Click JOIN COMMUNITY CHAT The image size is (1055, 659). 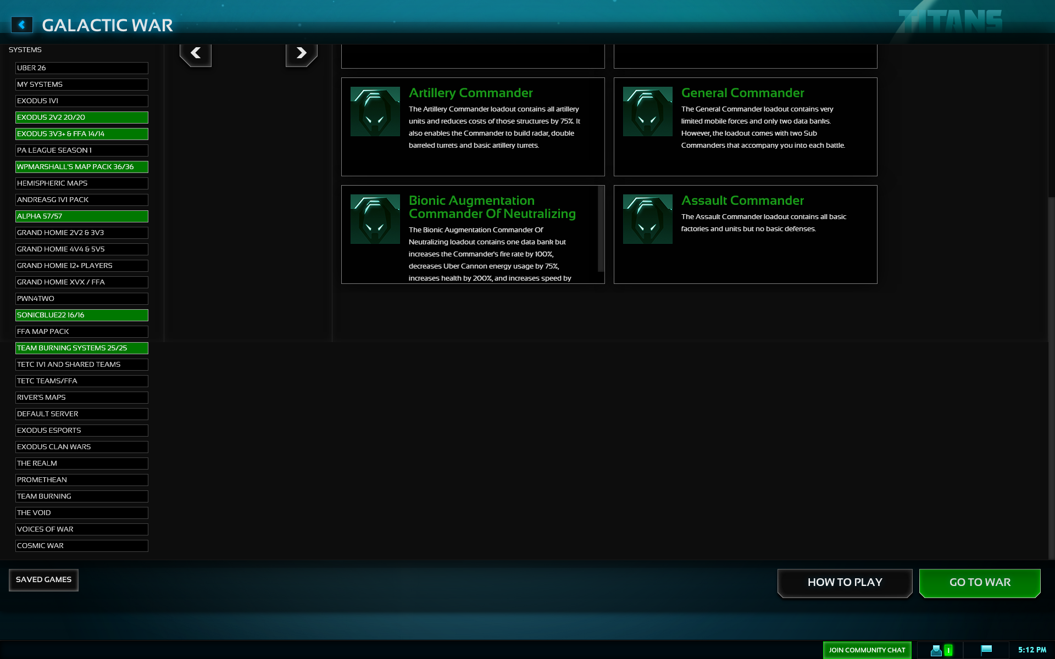click(867, 650)
